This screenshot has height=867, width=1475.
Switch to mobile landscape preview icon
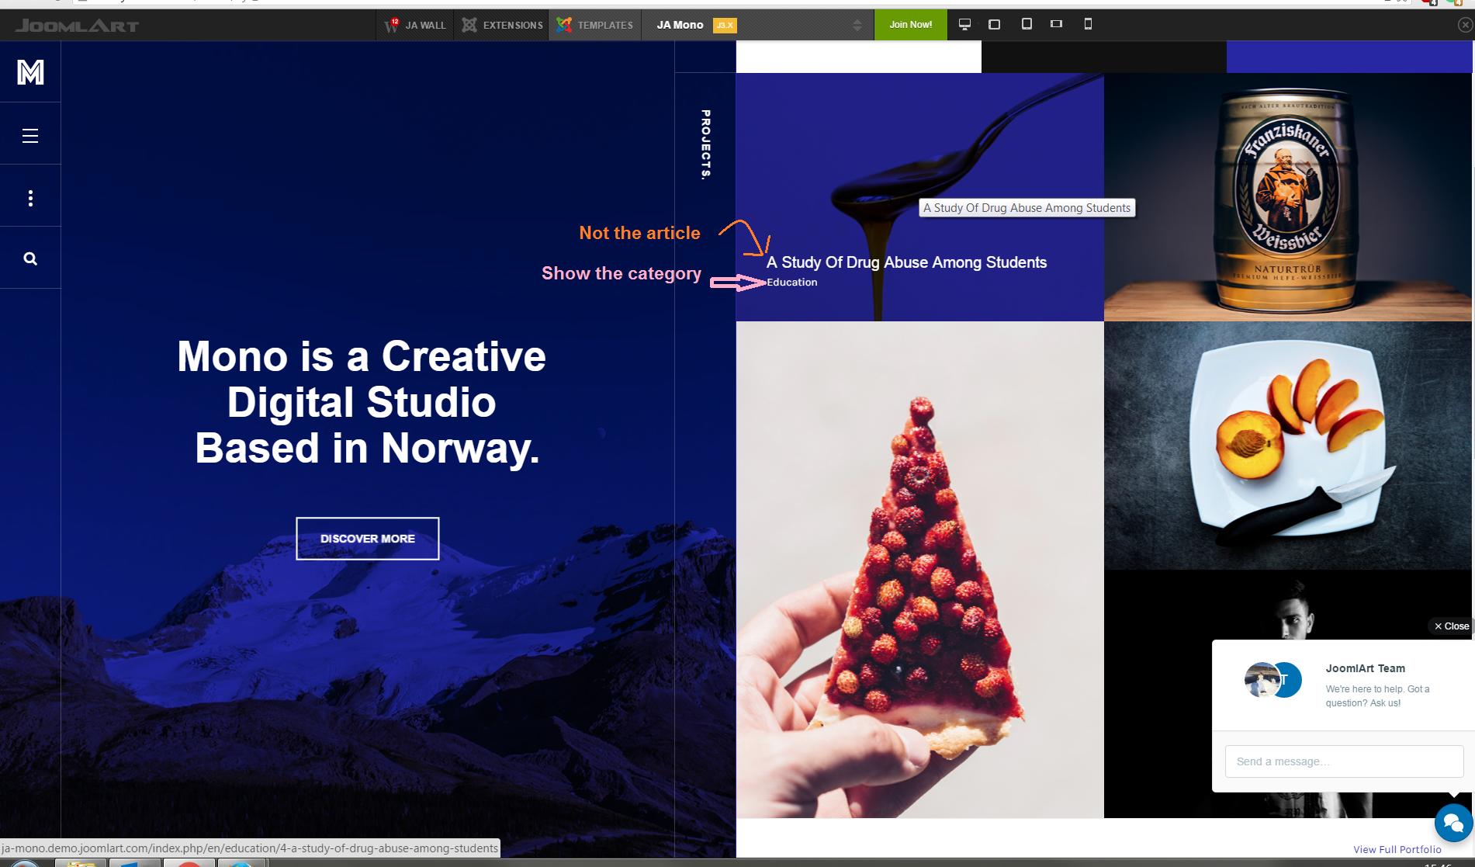(1056, 24)
